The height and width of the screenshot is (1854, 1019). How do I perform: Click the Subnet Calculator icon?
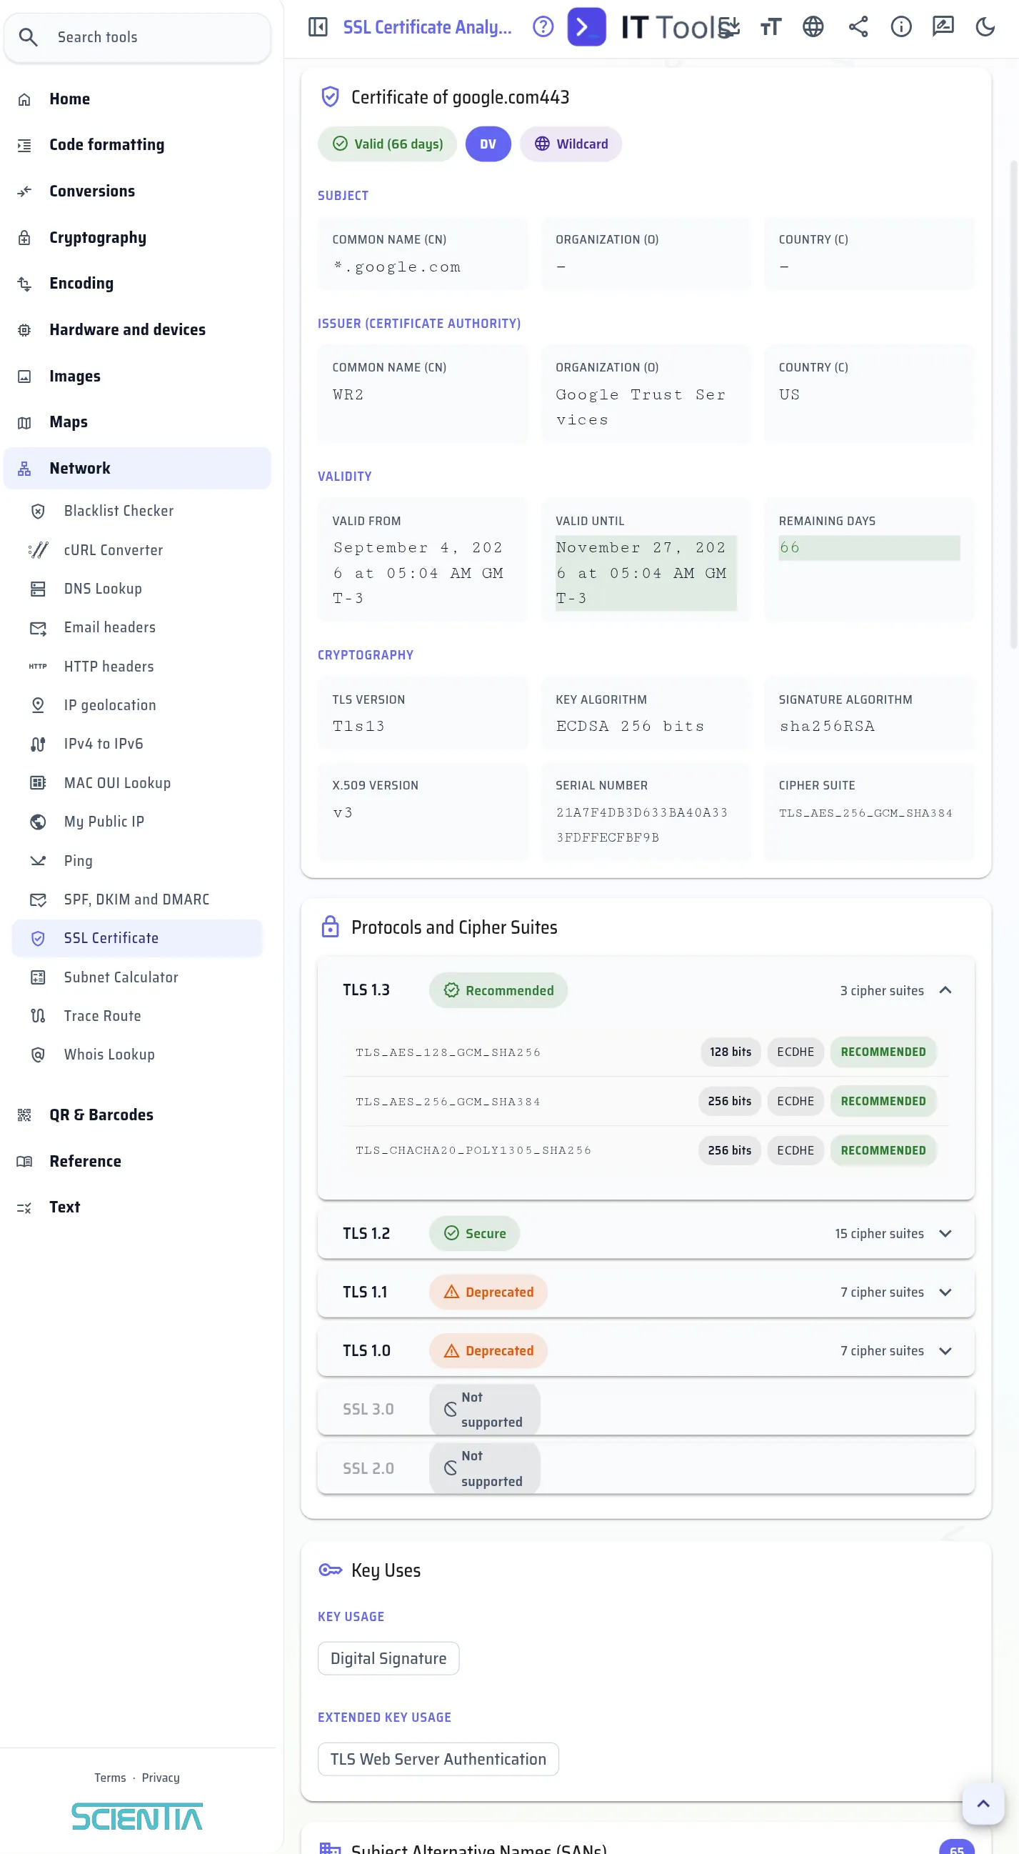38,977
